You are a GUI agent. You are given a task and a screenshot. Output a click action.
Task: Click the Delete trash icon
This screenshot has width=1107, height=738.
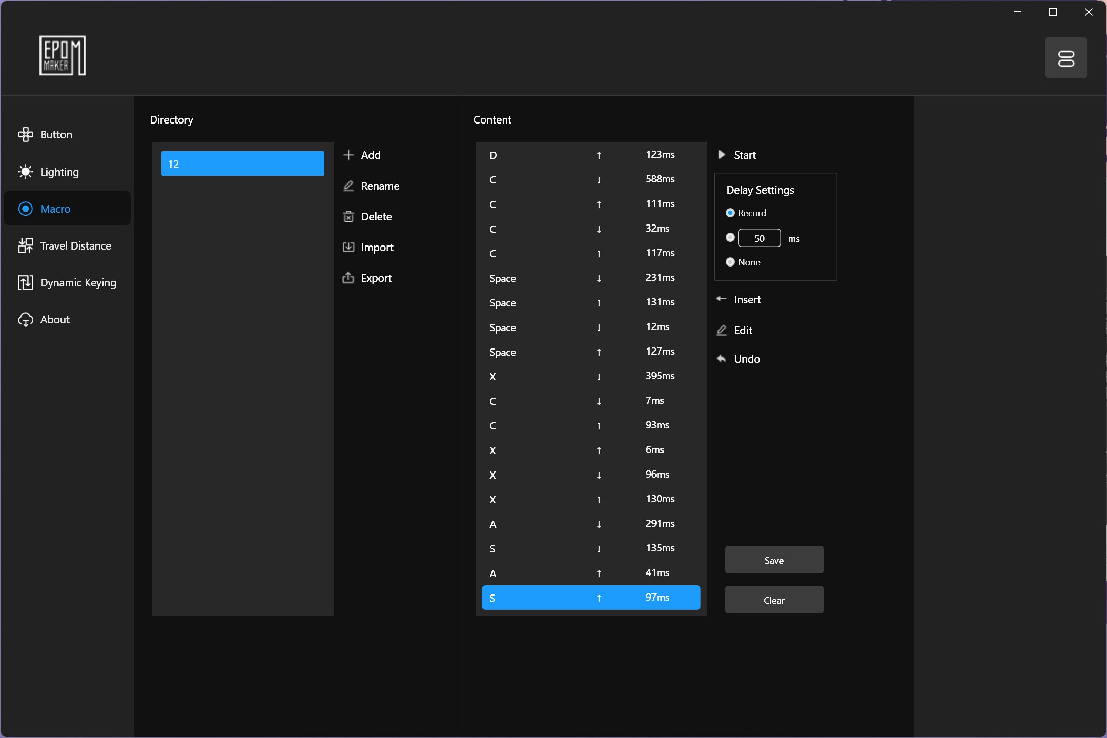point(348,216)
